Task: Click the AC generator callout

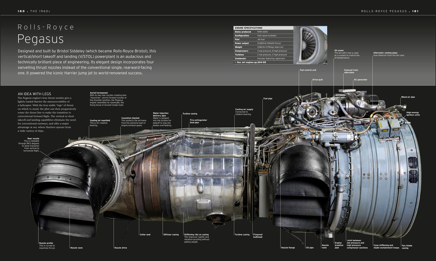Action: click(361, 80)
